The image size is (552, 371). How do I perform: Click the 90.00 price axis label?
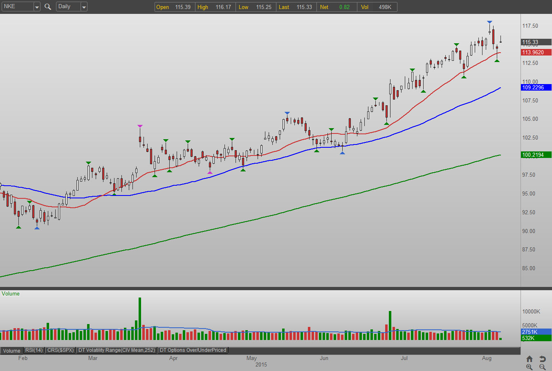(529, 231)
